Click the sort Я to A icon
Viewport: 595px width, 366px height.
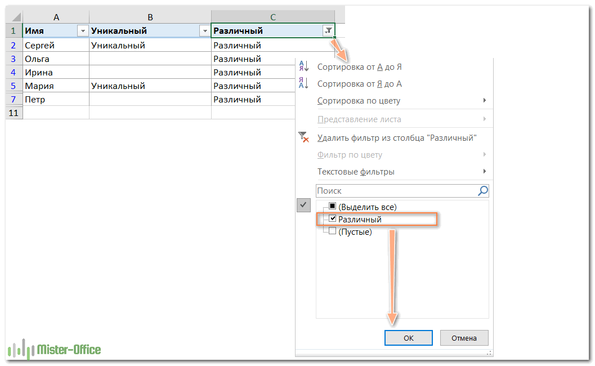pyautogui.click(x=303, y=83)
